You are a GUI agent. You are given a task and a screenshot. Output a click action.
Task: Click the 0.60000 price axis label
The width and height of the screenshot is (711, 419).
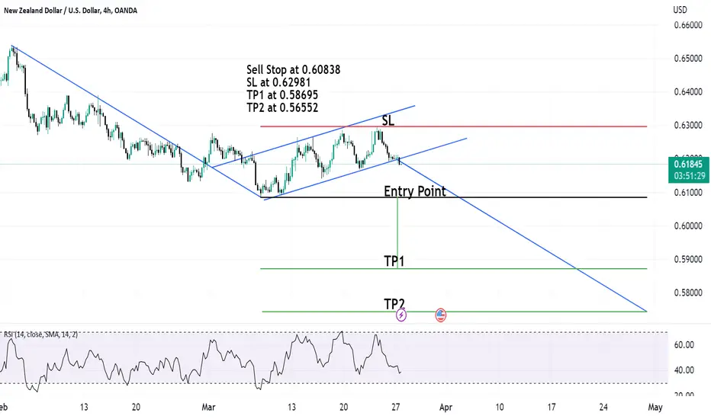click(688, 226)
